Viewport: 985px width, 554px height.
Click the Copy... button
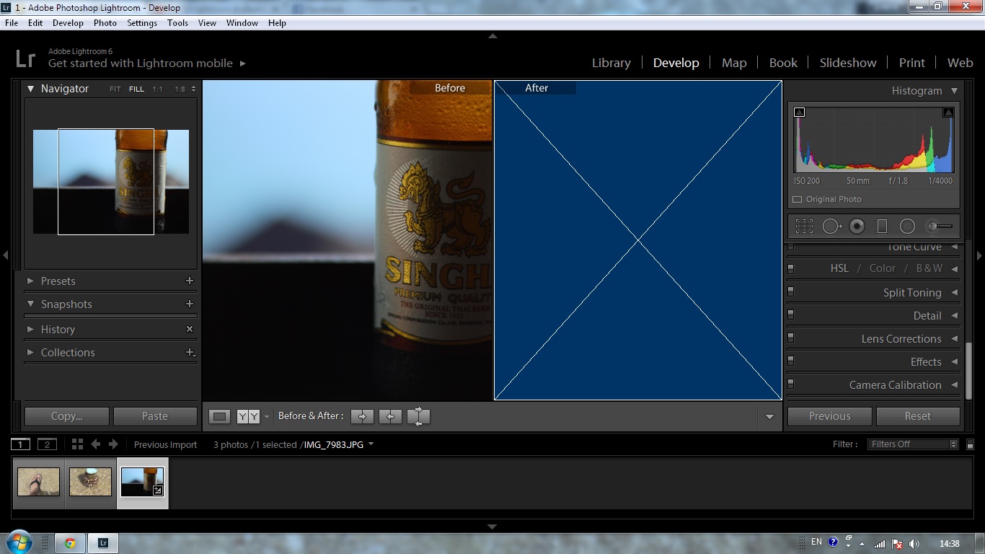(67, 416)
